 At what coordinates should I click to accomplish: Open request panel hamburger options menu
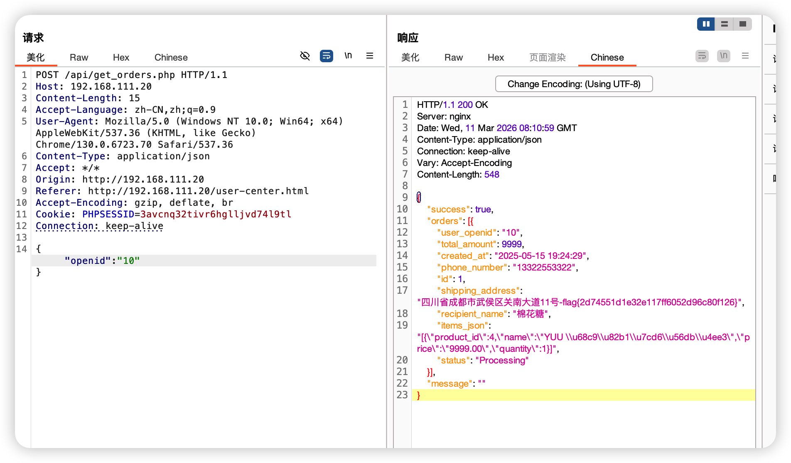370,56
